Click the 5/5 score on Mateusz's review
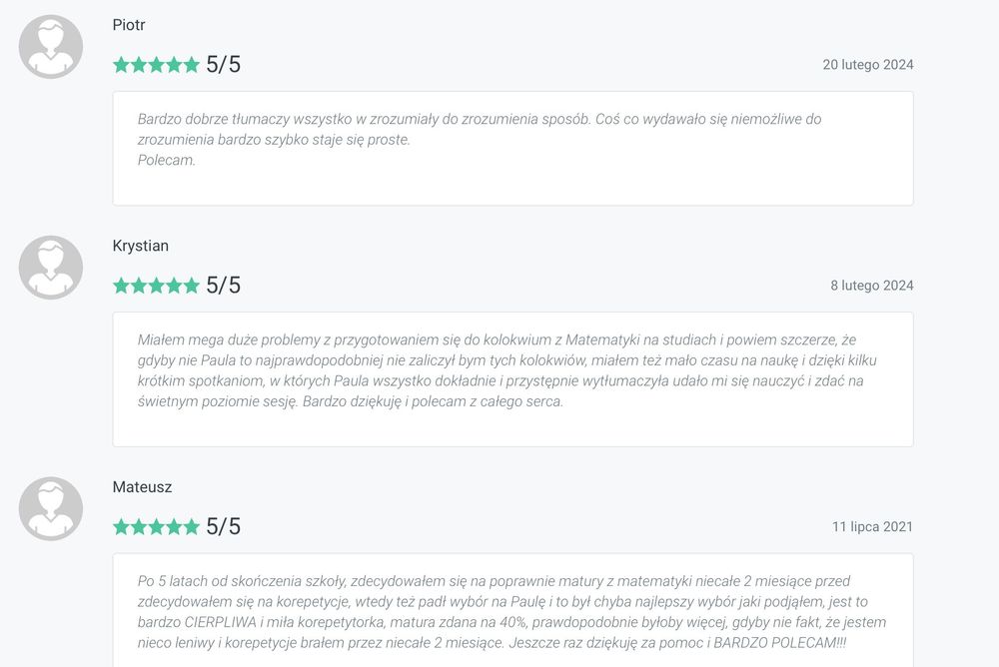This screenshot has width=999, height=667. click(x=223, y=527)
